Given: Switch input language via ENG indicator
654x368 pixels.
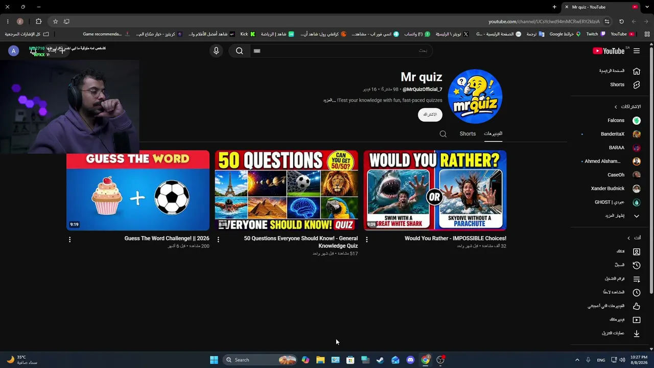Looking at the screenshot, I should (x=601, y=360).
